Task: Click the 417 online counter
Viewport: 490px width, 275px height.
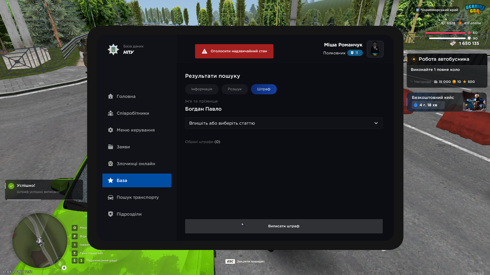Action: pos(472,23)
